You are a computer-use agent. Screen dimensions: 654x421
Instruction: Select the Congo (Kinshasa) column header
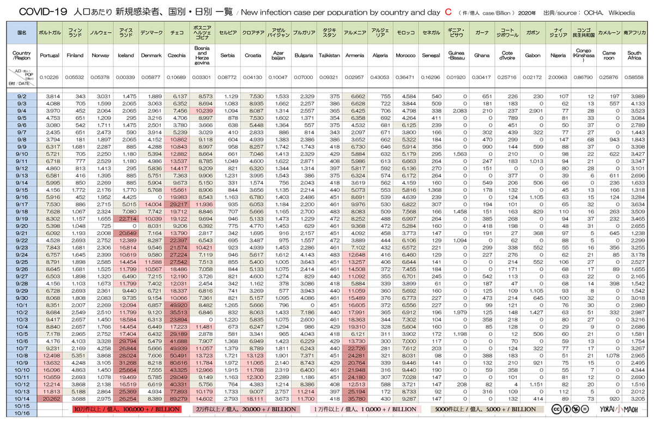point(583,56)
